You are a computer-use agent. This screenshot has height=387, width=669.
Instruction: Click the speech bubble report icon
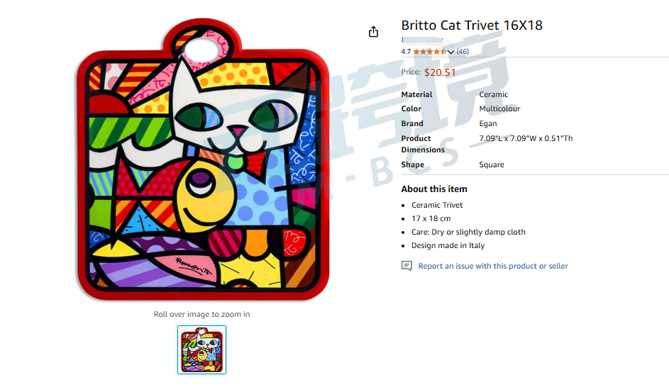[x=407, y=266]
